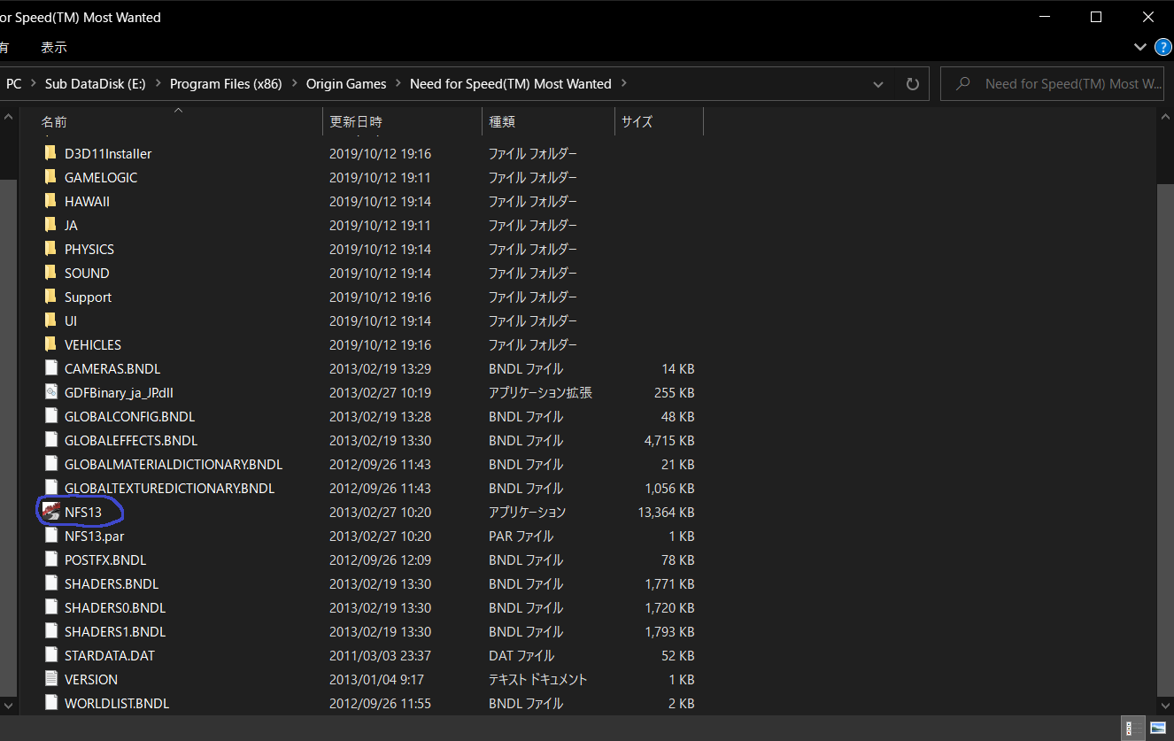Select the HAWAII folder icon

click(x=50, y=201)
